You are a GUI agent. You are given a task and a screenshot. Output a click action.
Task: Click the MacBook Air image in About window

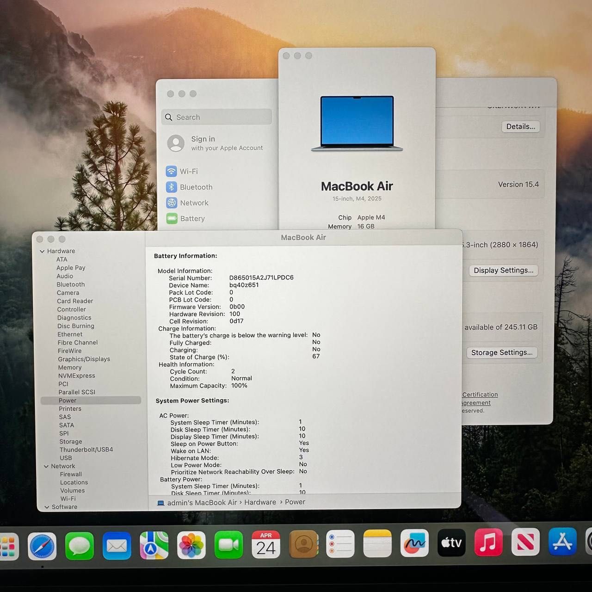(357, 123)
